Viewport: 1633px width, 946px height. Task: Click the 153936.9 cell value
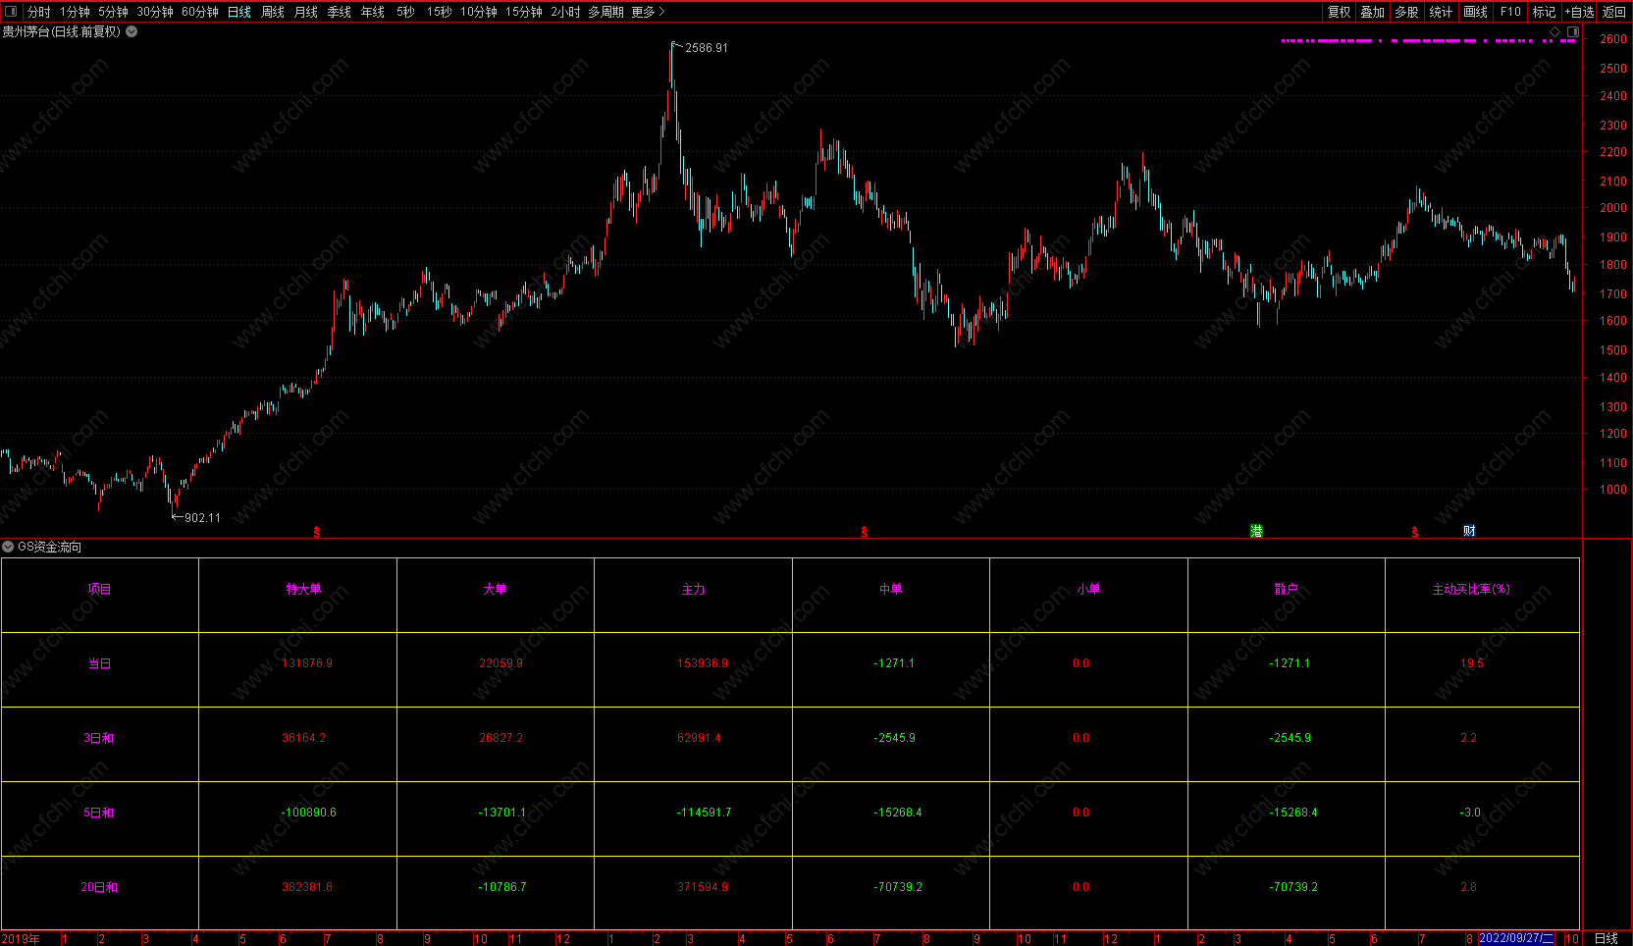703,663
